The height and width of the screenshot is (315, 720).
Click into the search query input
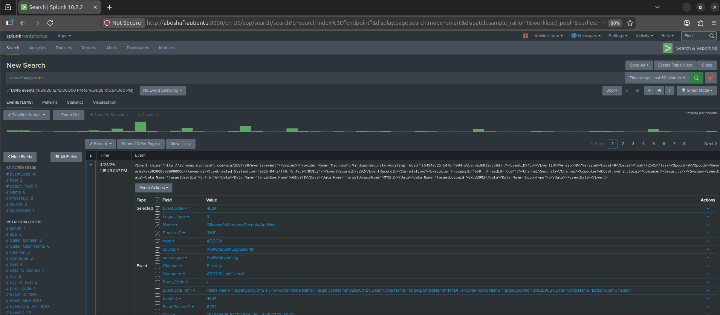[x=301, y=78]
